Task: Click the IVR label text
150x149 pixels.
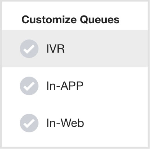Action: click(x=56, y=49)
